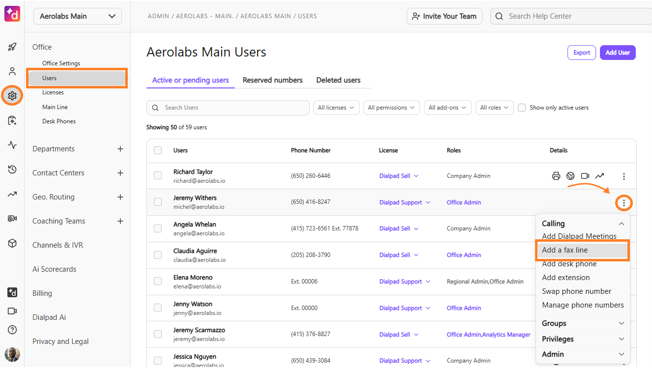652x368 pixels.
Task: Add Geo. Routing with plus icon
Action: [120, 197]
